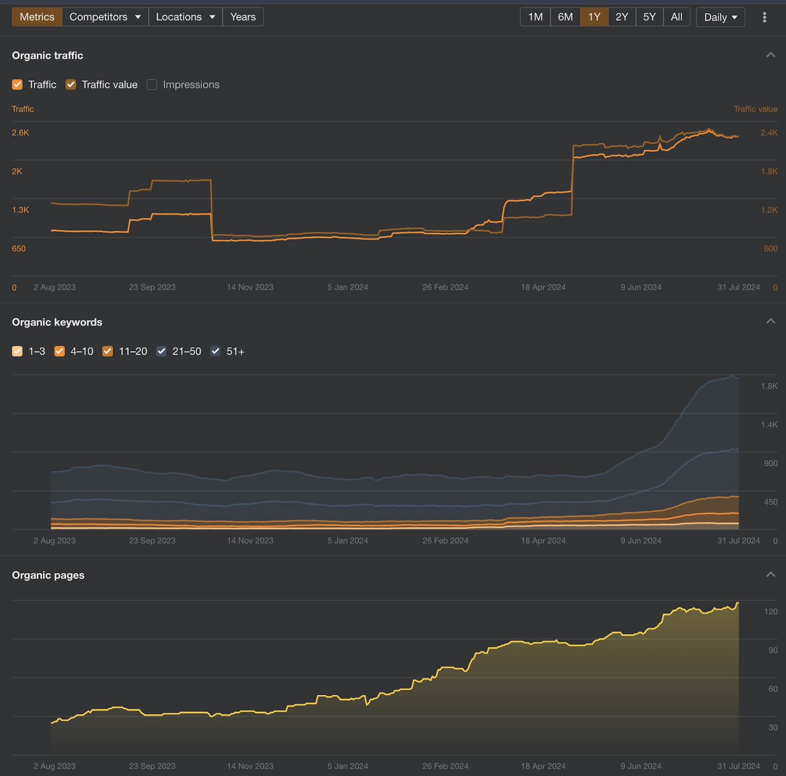Screen dimensions: 786x776
Task: Click the 1.8K keywords axis value
Action: (769, 386)
